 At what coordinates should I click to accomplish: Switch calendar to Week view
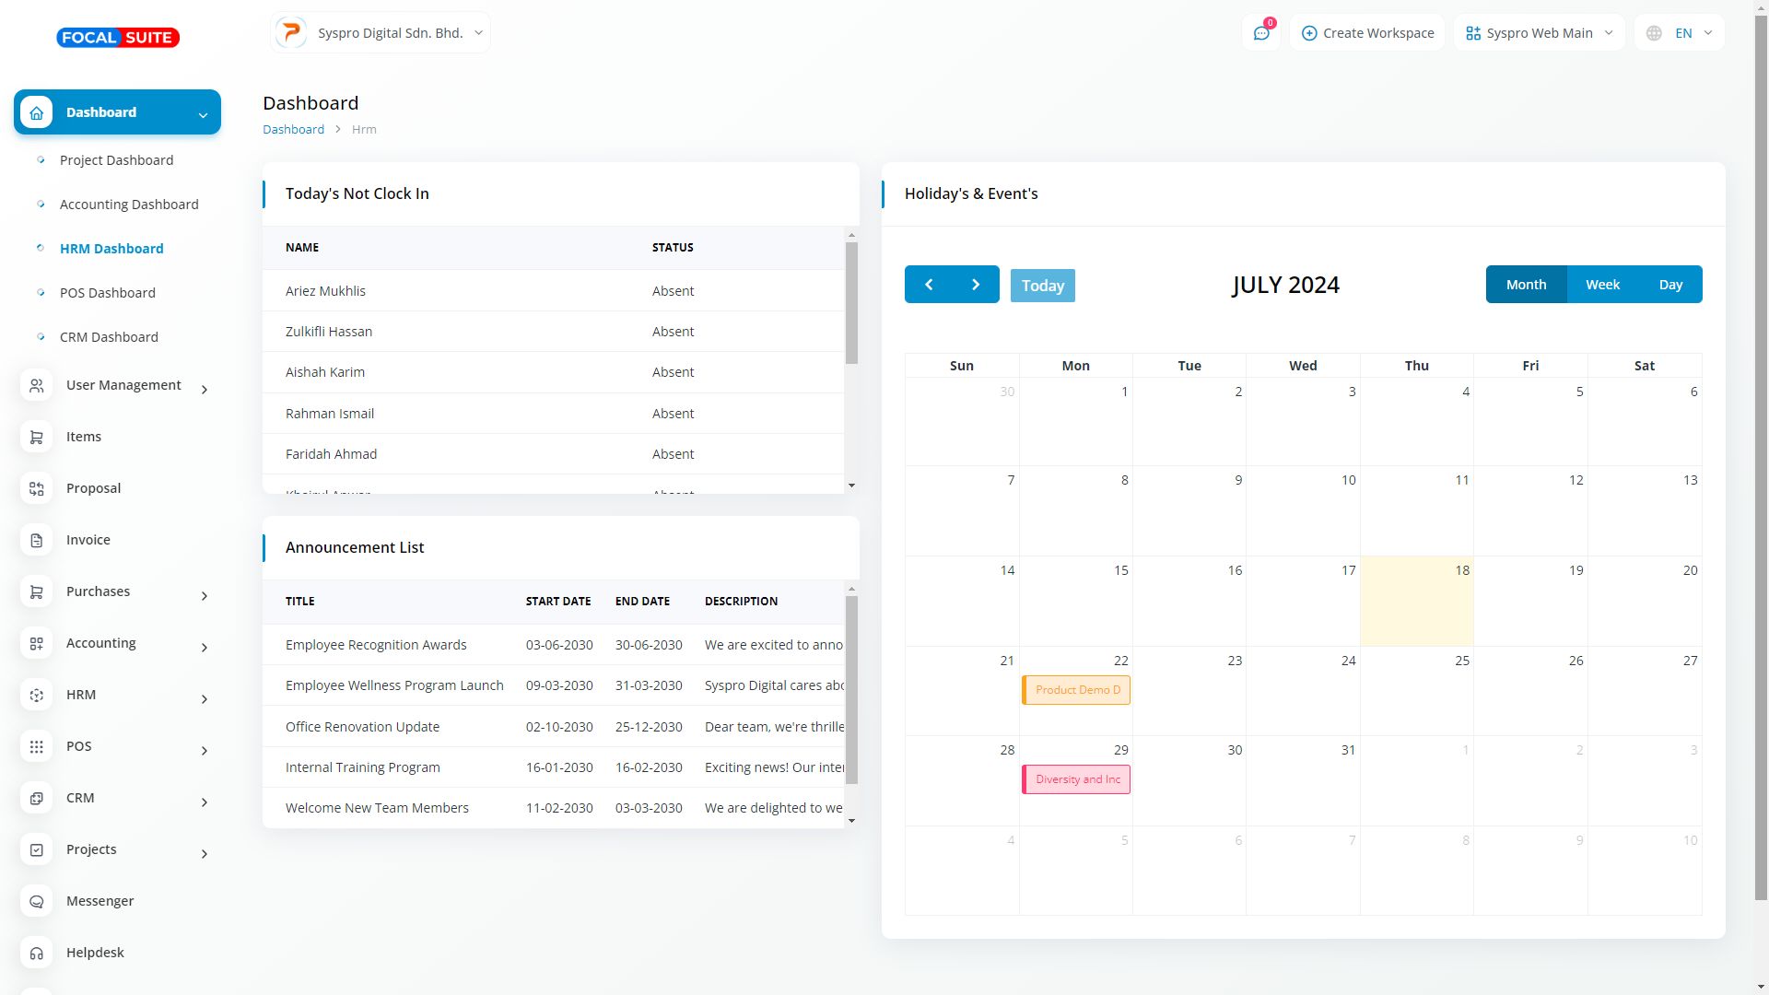coord(1602,285)
